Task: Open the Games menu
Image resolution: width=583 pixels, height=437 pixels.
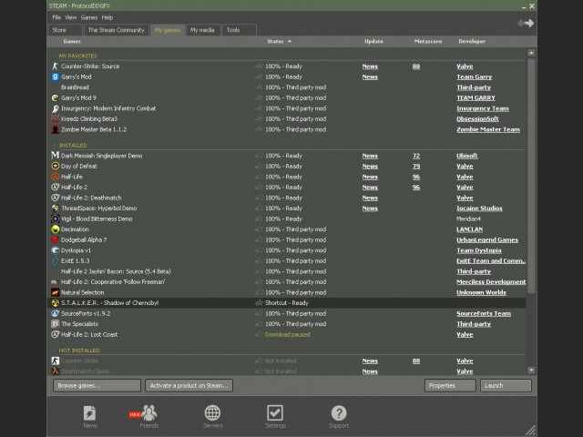Action: coord(89,17)
